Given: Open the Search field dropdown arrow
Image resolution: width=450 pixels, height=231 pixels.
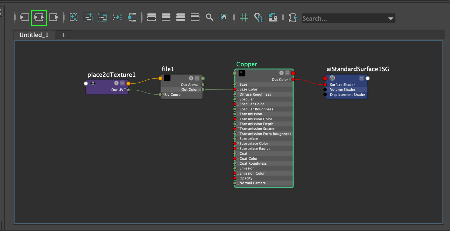Looking at the screenshot, I should [x=391, y=19].
